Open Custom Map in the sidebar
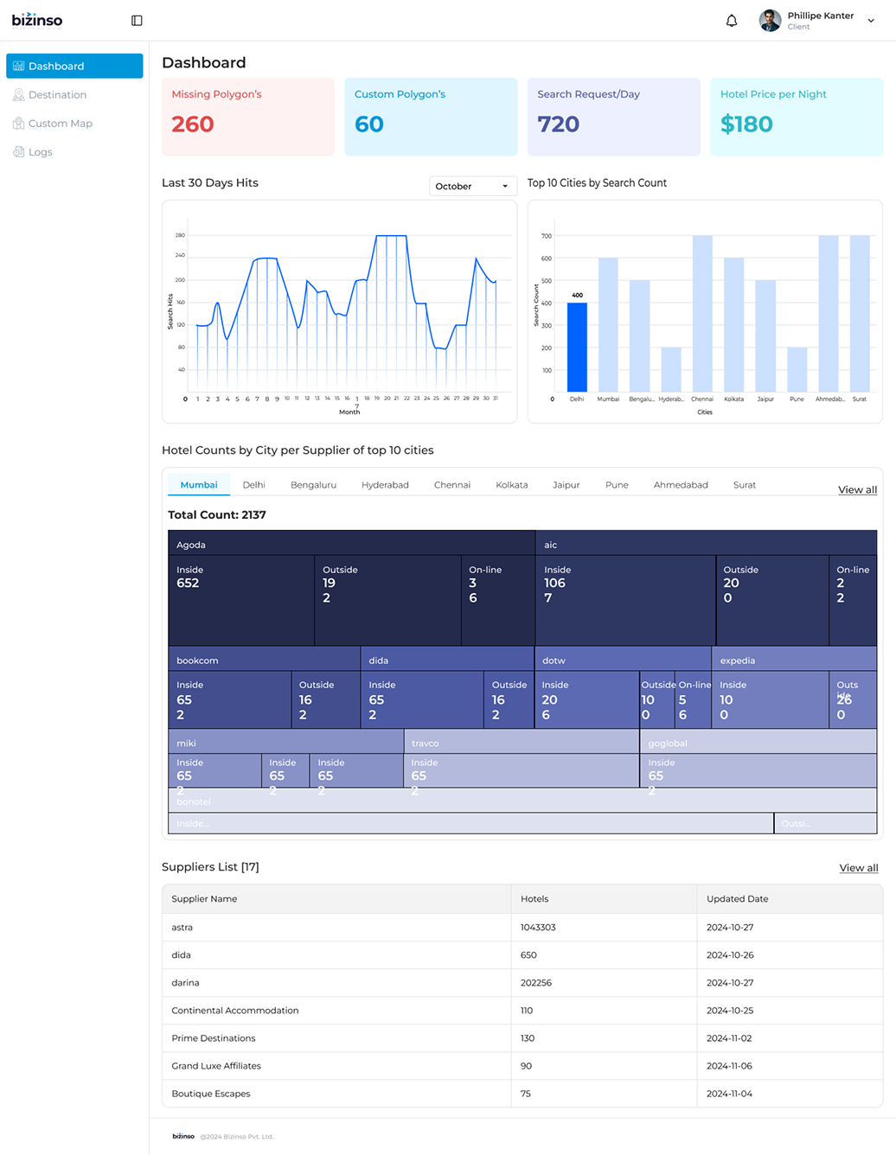896x1155 pixels. click(74, 123)
